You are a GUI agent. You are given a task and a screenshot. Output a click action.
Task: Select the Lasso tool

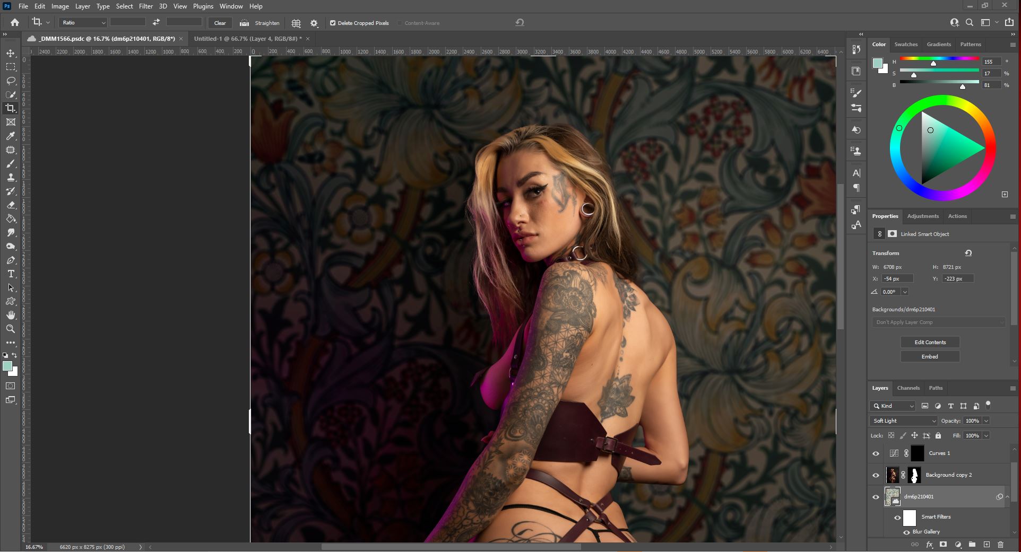[x=11, y=81]
